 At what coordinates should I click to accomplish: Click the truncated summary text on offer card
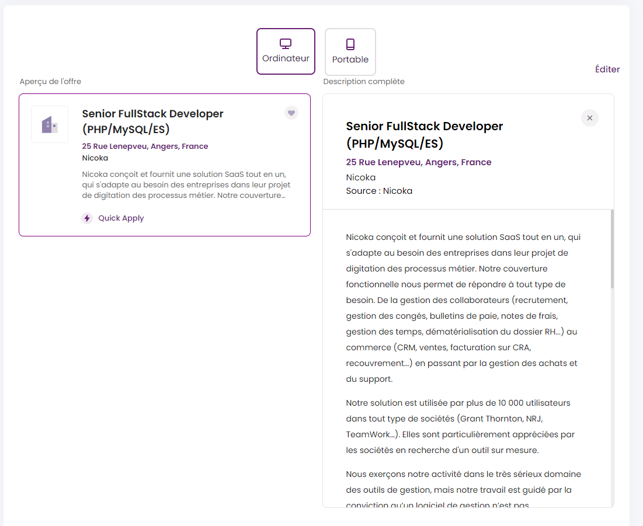coord(186,185)
